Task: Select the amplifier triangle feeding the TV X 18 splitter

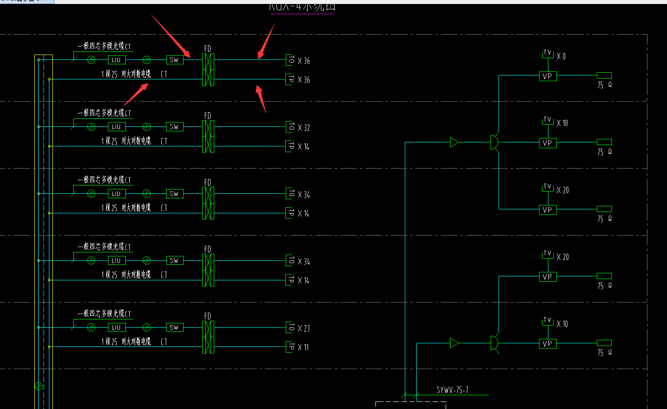Action: click(454, 142)
